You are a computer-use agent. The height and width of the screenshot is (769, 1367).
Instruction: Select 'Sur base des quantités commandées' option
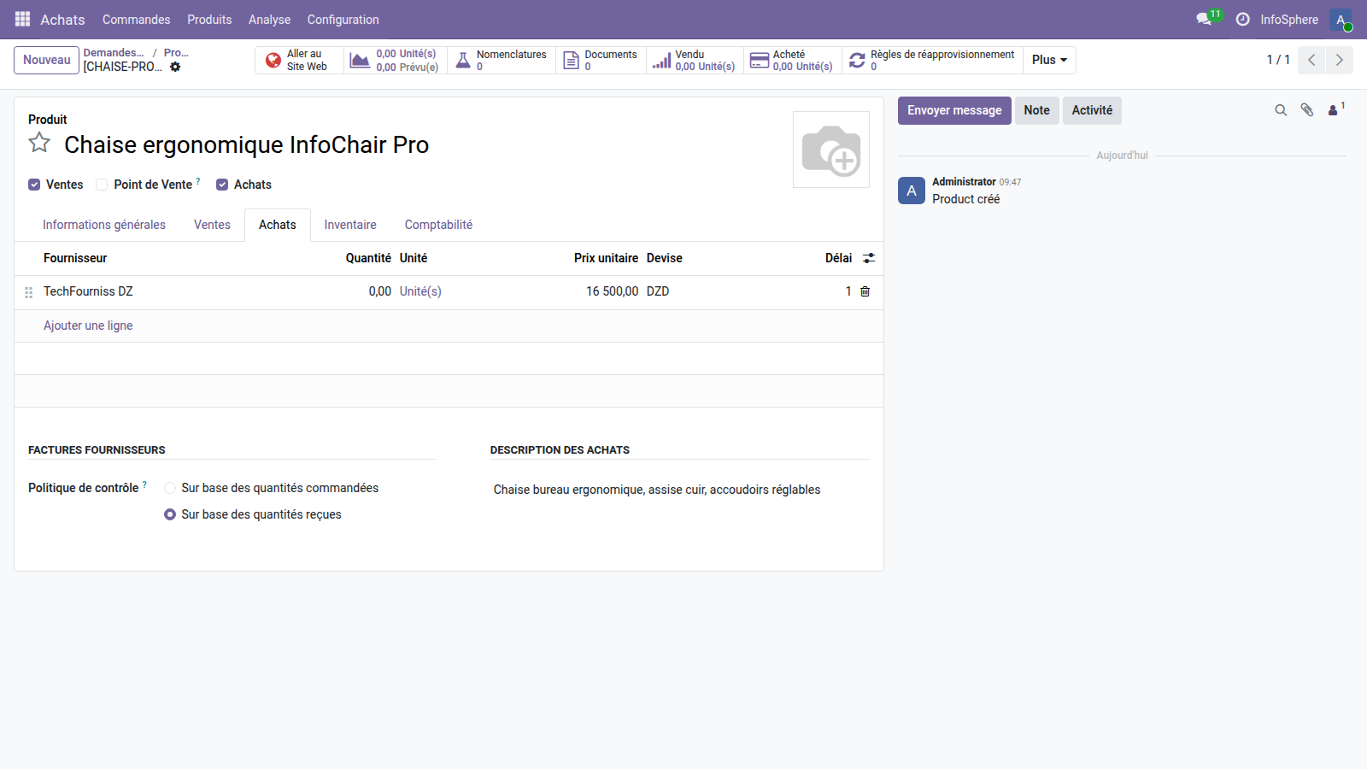tap(170, 488)
